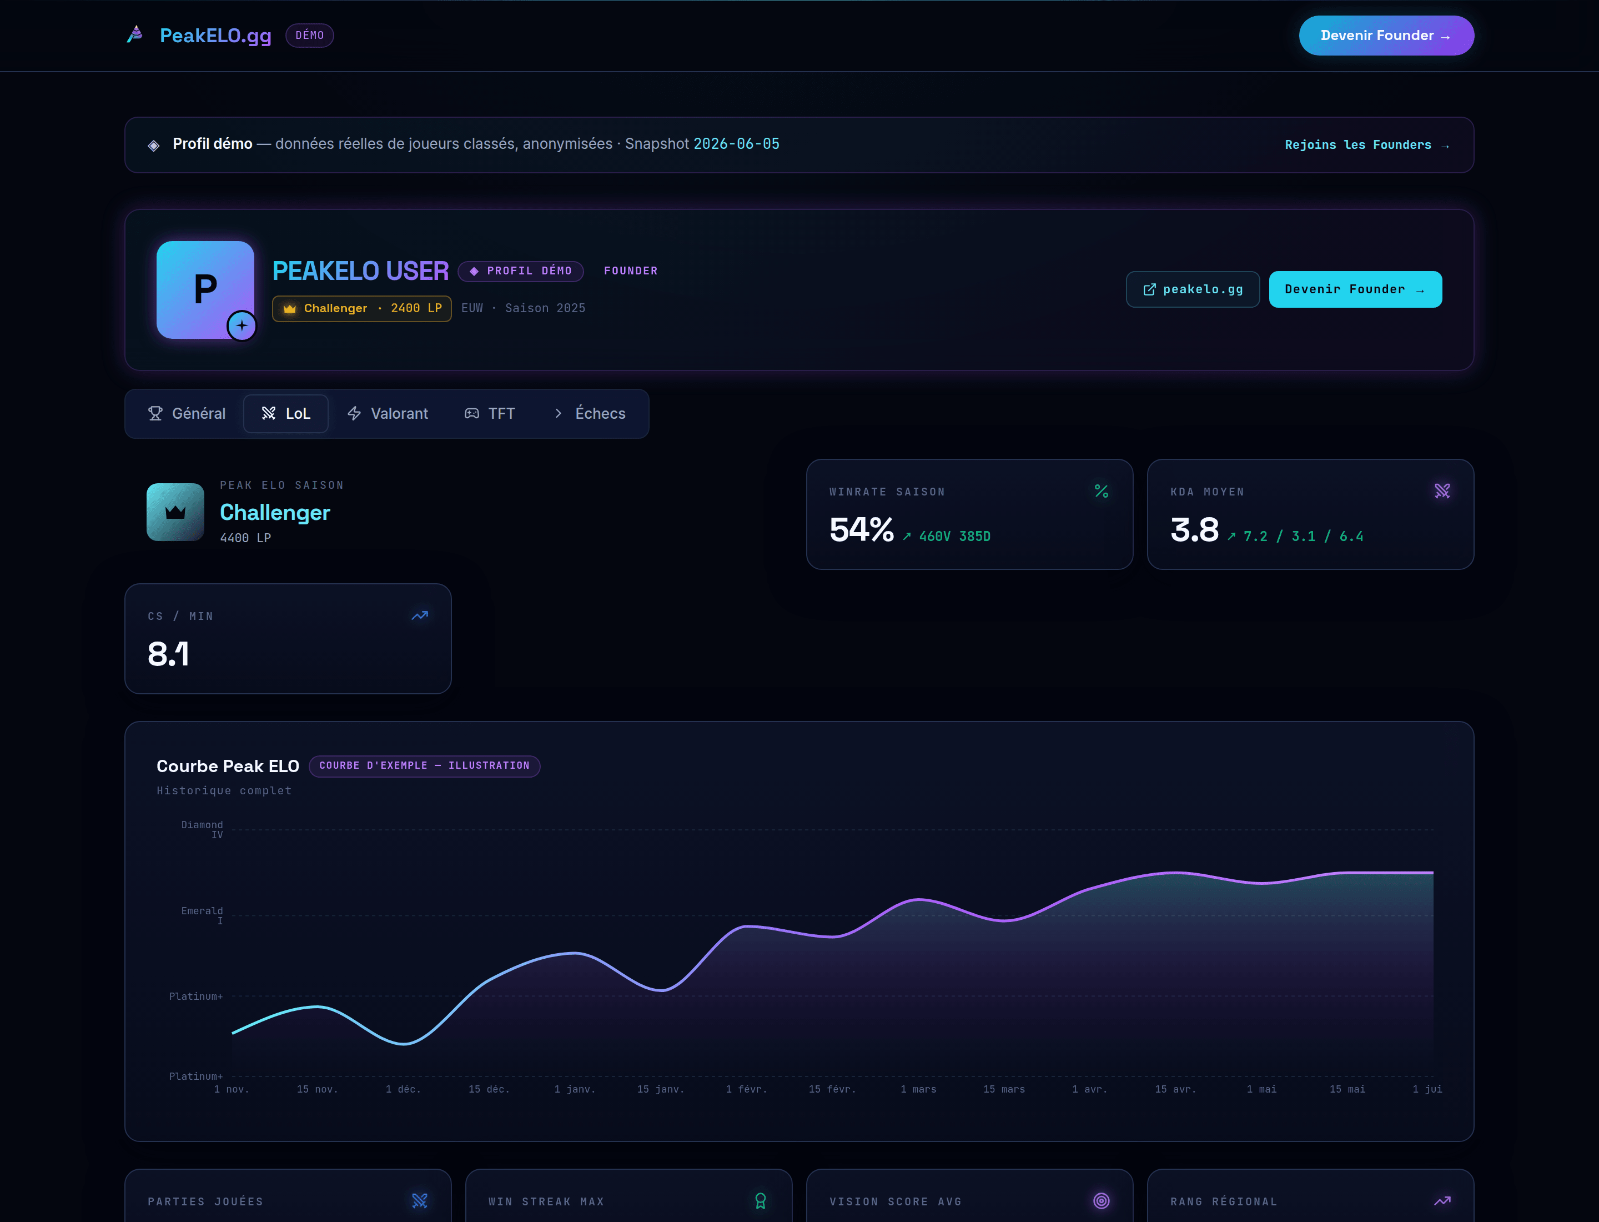The height and width of the screenshot is (1222, 1599).
Task: Click the PROFIL DÉMO badge
Action: click(x=521, y=271)
